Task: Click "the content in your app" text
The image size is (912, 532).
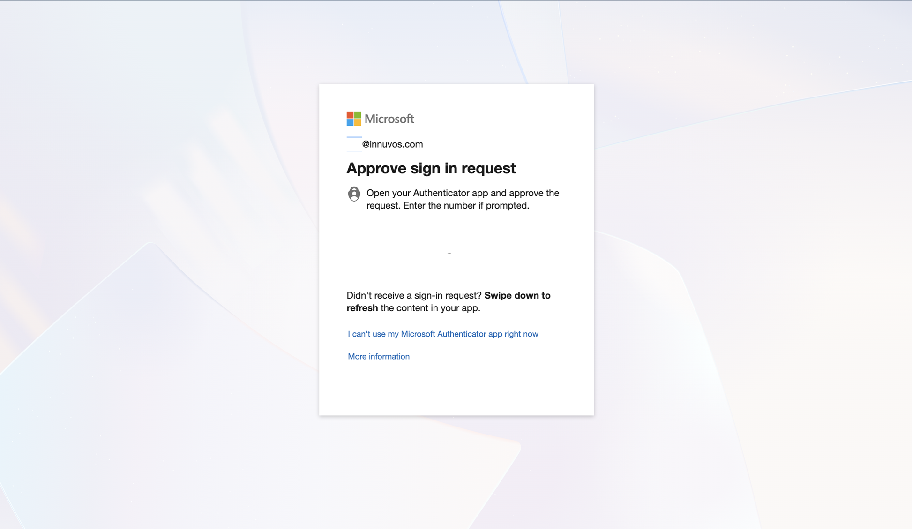Action: pos(430,308)
